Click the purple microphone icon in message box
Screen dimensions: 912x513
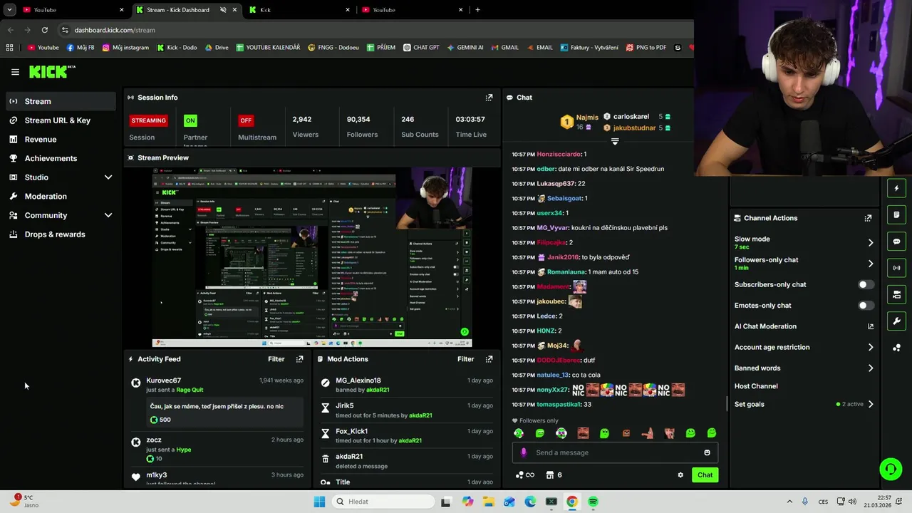(x=524, y=452)
